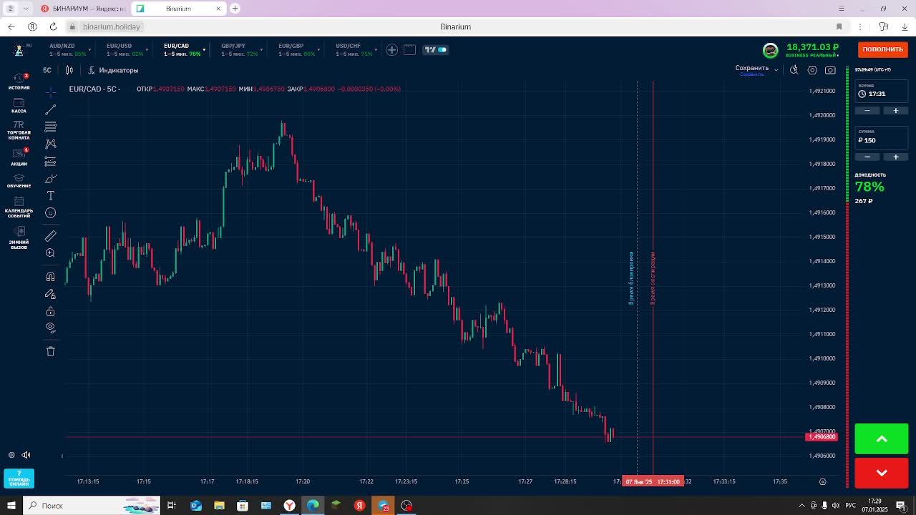The image size is (916, 515).
Task: Open the emoji icons tool
Action: point(50,212)
